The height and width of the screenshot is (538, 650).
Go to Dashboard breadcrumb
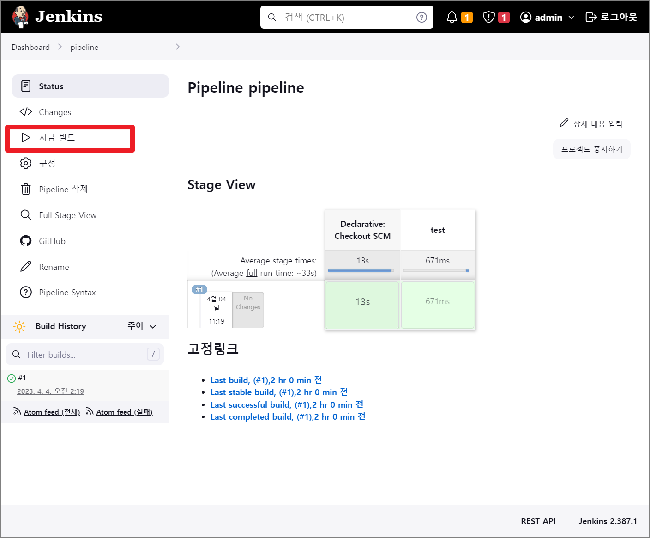pyautogui.click(x=31, y=47)
